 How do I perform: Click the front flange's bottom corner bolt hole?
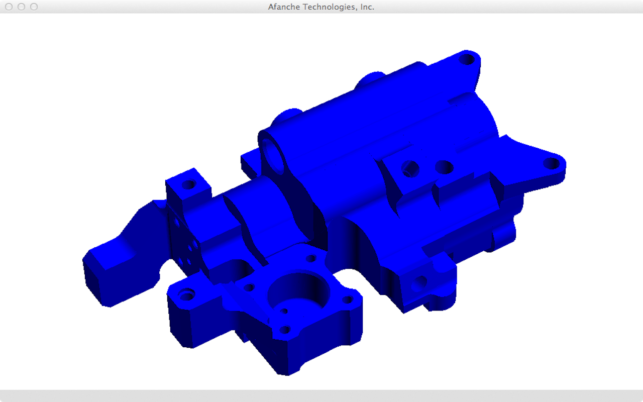pyautogui.click(x=285, y=330)
